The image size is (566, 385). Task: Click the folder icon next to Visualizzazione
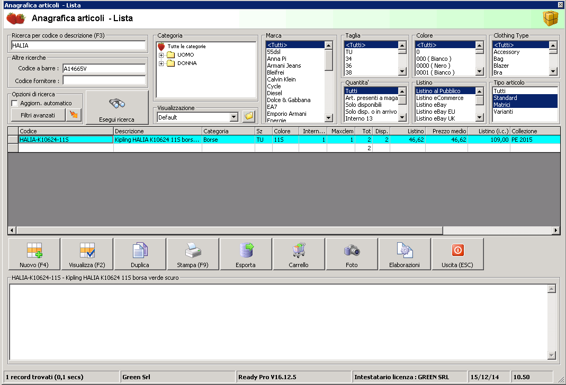(249, 117)
